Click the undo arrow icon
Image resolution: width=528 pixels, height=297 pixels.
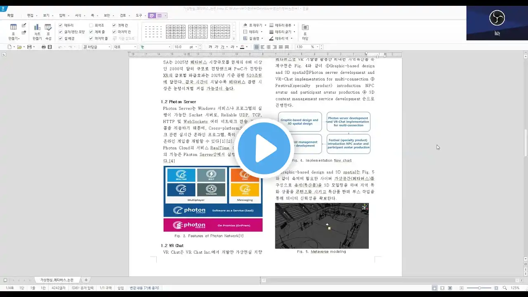tap(60, 47)
